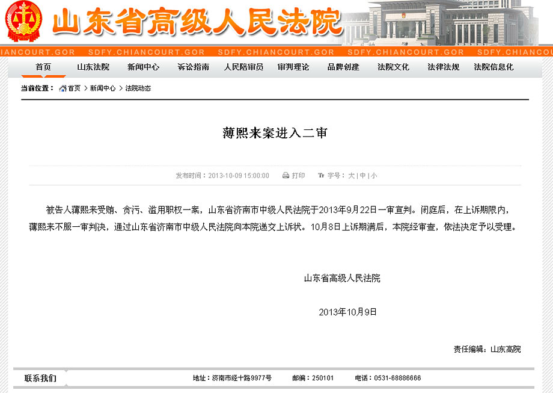Click the 当前位置 label
The image size is (553, 393).
click(37, 88)
